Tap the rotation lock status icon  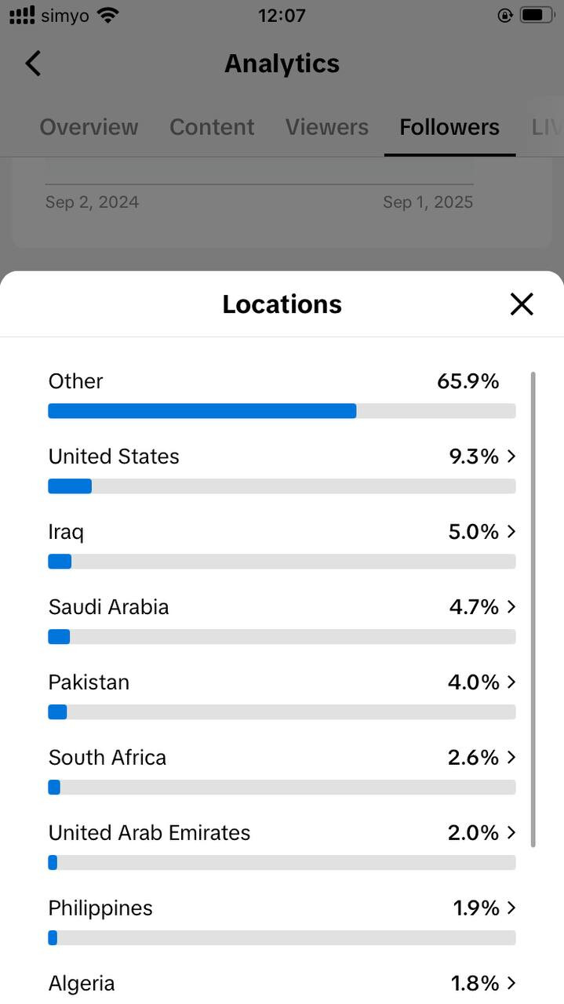point(504,15)
